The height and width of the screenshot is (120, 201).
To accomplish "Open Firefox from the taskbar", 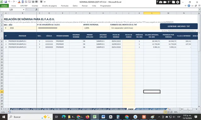I will coord(87,117).
